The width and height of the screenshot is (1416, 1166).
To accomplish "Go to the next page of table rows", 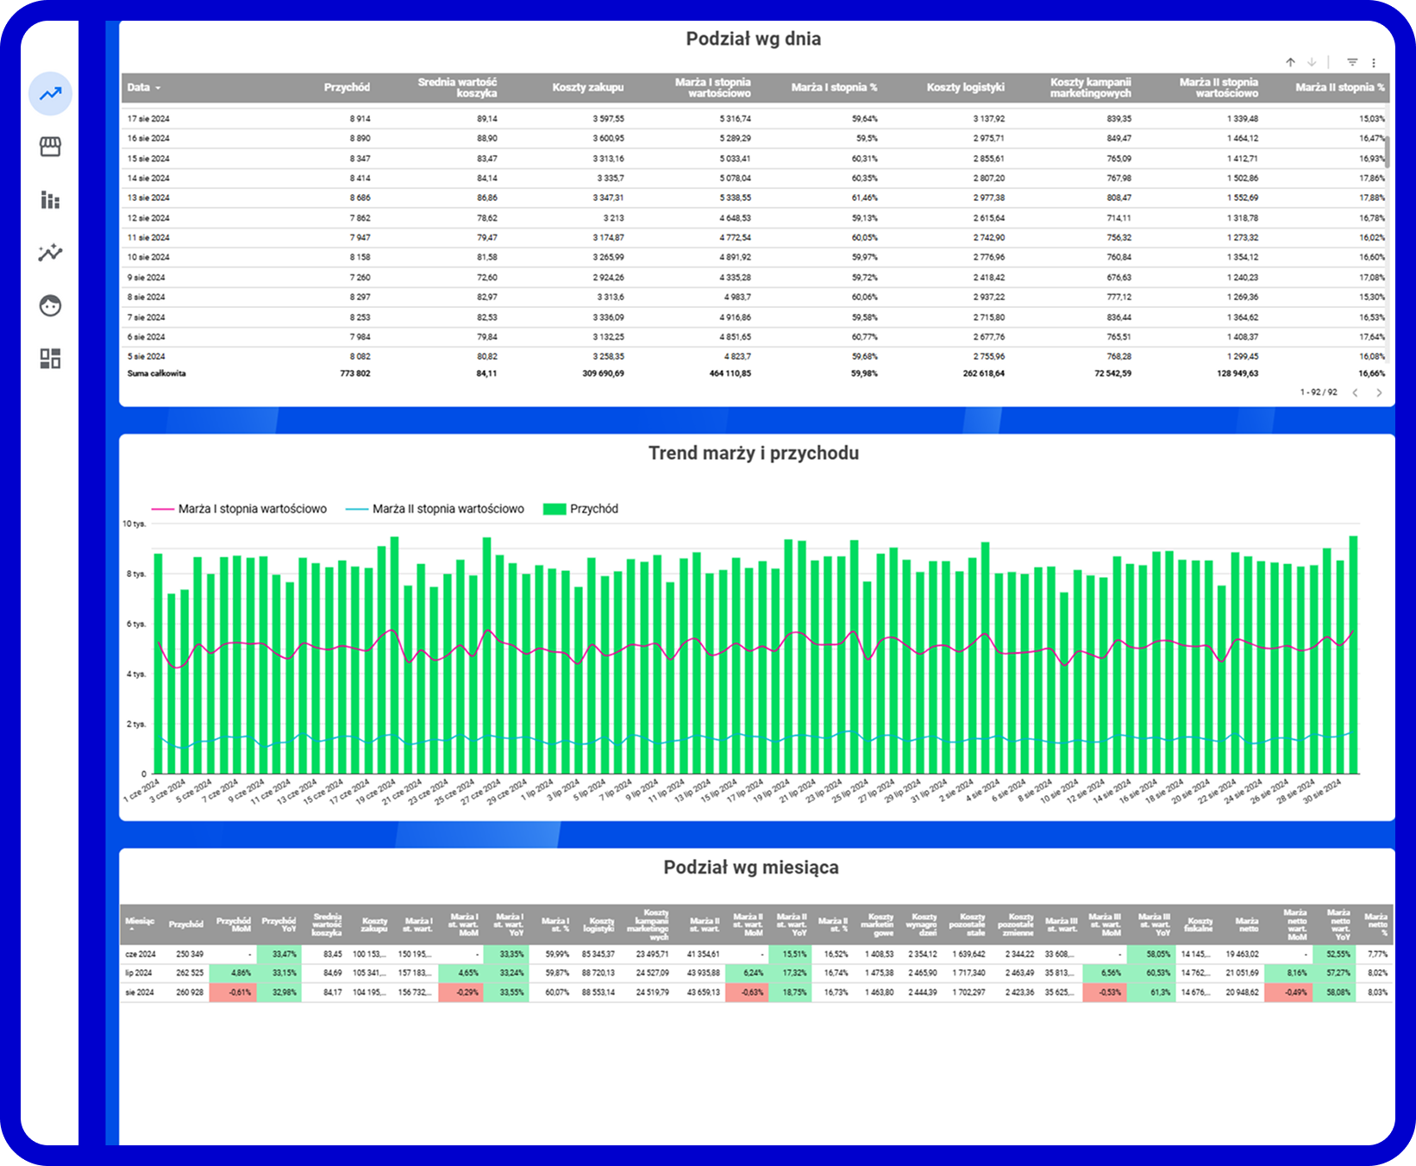I will [x=1381, y=392].
